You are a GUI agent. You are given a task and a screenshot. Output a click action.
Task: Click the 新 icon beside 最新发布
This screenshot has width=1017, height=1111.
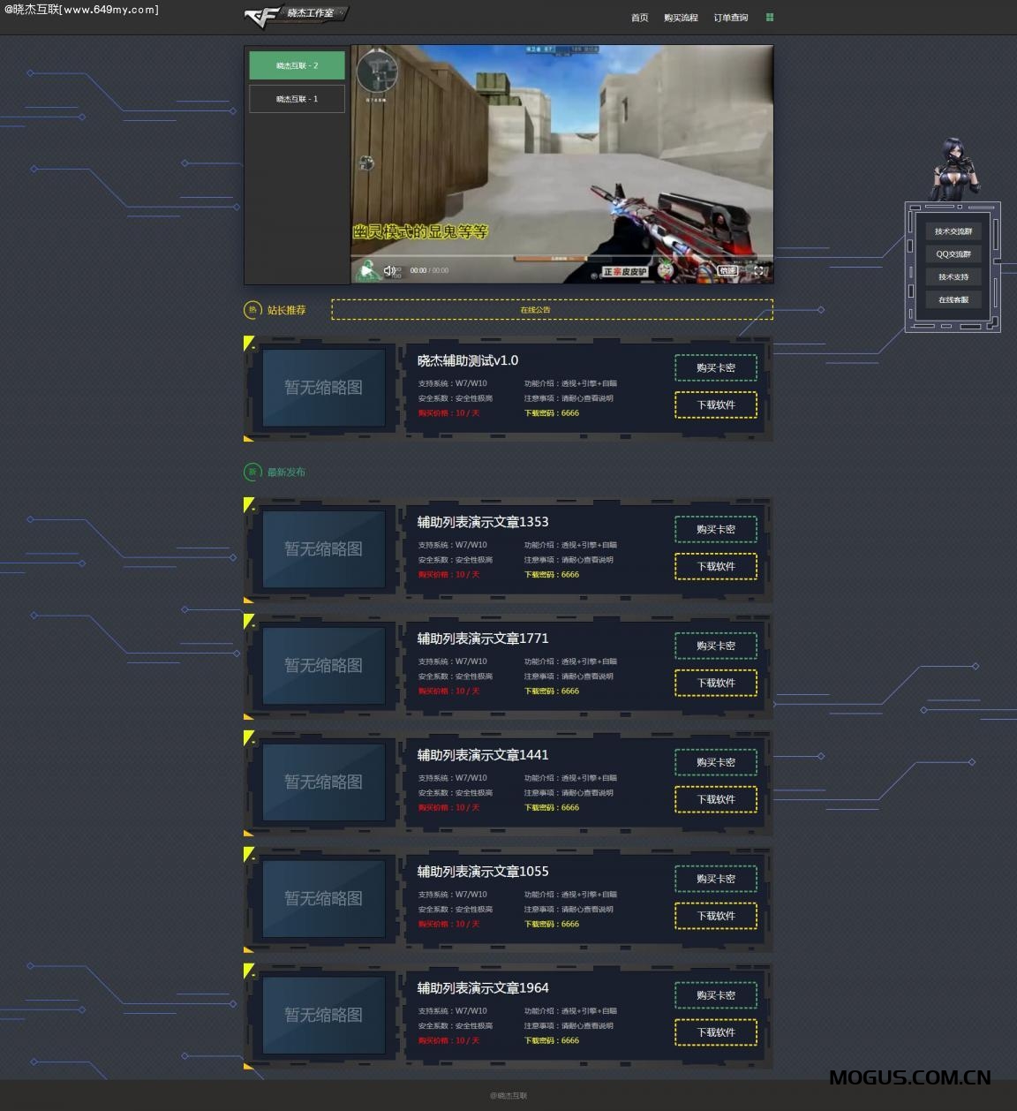pyautogui.click(x=252, y=472)
